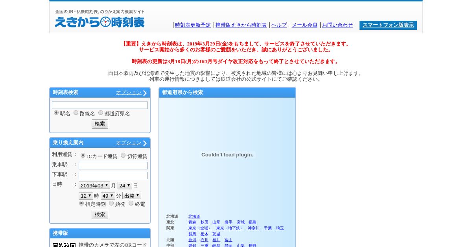This screenshot has height=247, width=472.
Task: Open the 富山 prefecture link
Action: point(229,240)
